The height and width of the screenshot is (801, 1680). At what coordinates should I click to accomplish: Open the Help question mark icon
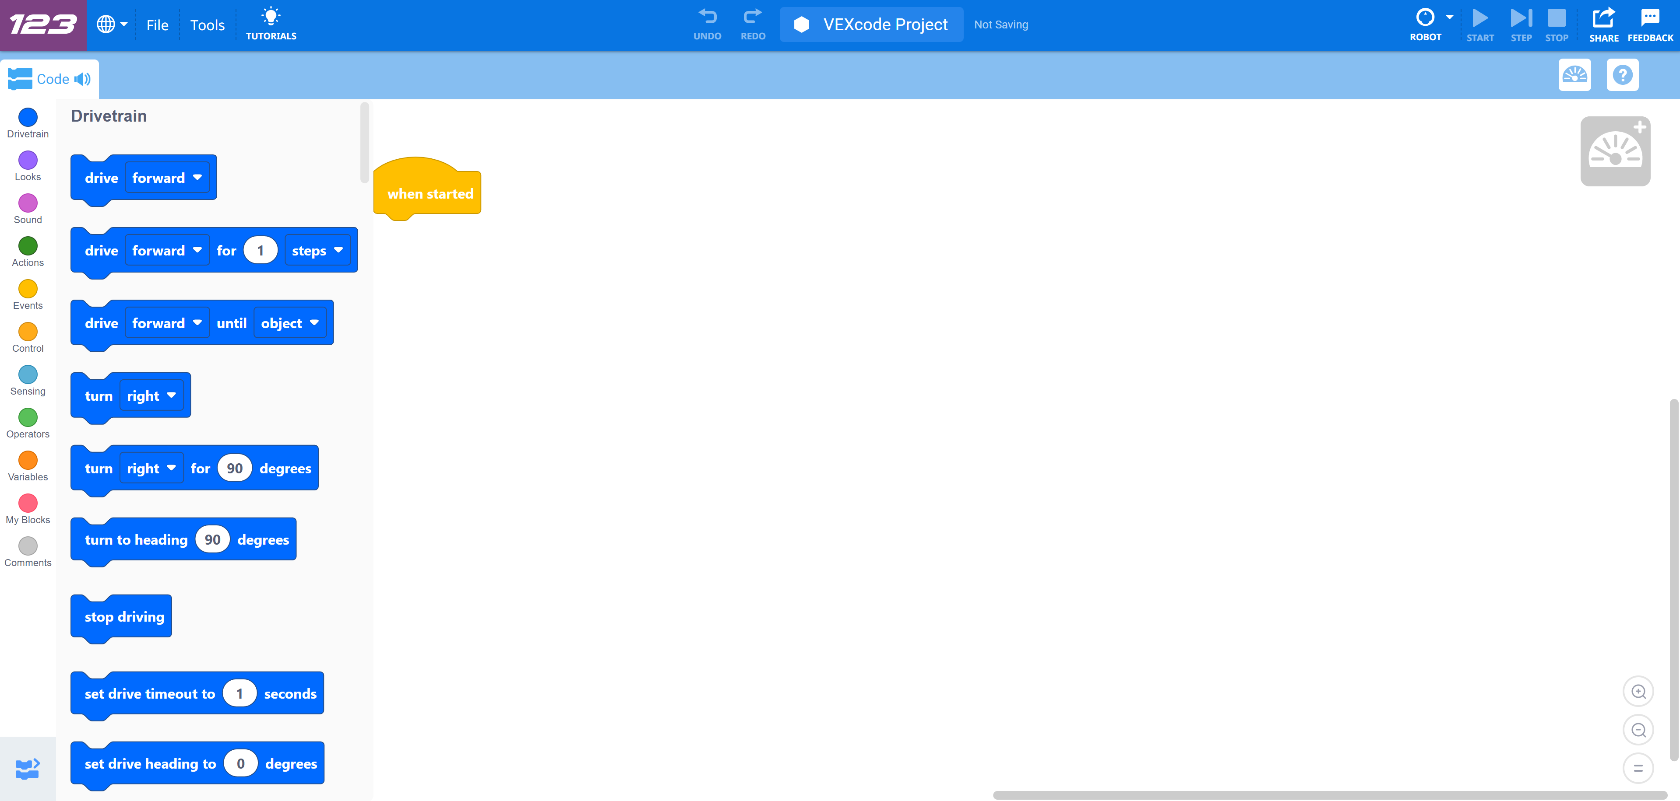point(1623,75)
